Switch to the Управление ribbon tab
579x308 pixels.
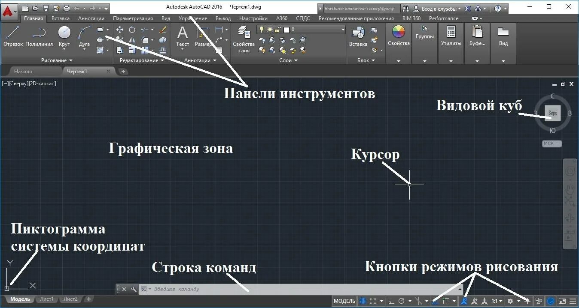pos(193,18)
